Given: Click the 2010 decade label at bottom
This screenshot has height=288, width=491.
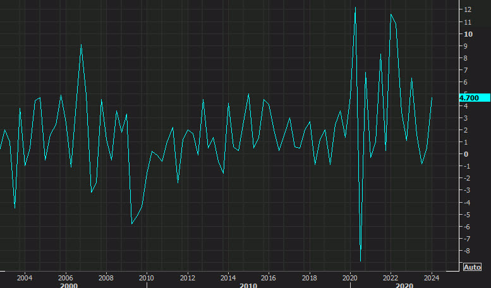Looking at the screenshot, I should (248, 285).
